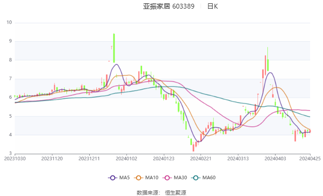Click the 日K label in title
323x196 pixels.
point(212,6)
